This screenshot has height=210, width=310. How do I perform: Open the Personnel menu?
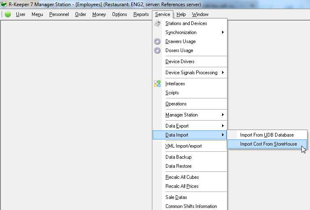(59, 14)
